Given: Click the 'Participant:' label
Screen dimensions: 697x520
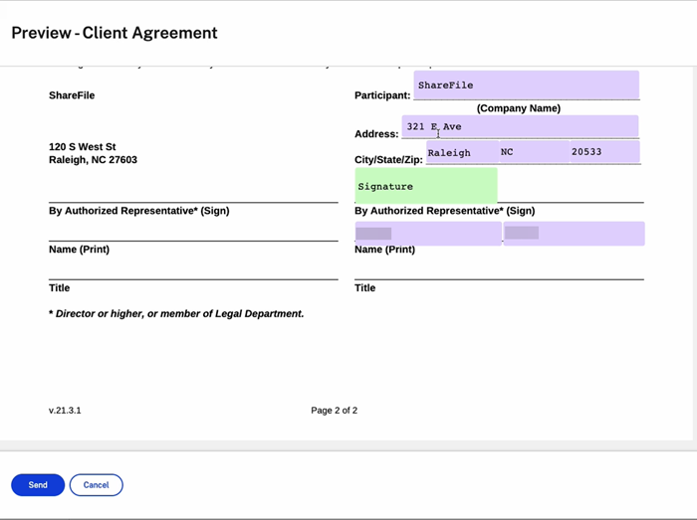Looking at the screenshot, I should (382, 95).
